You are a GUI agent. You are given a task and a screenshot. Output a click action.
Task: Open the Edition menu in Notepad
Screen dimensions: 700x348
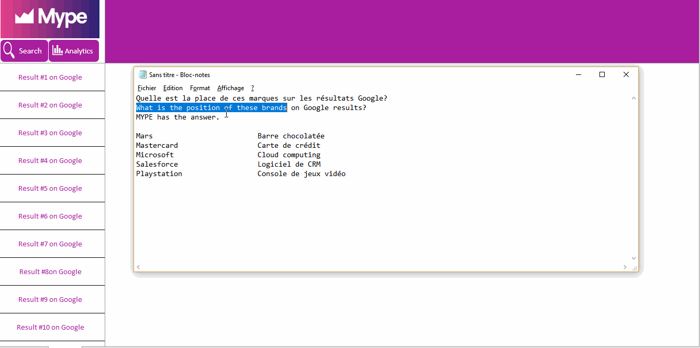tap(173, 88)
